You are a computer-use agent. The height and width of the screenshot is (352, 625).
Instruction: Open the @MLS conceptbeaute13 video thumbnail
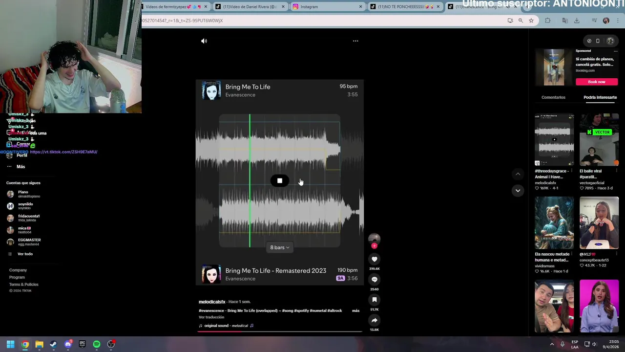(x=599, y=223)
